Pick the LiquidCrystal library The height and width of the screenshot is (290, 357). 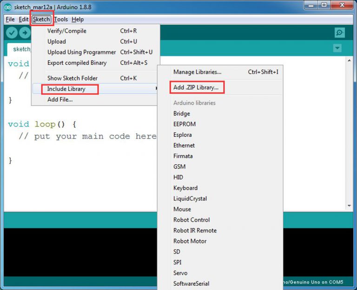190,199
